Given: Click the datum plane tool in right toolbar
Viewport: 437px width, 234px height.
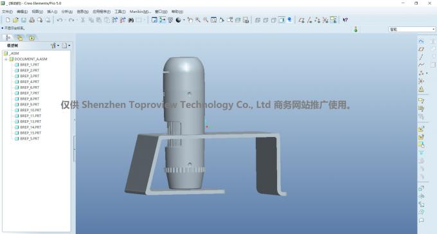Looking at the screenshot, I should [x=421, y=49].
